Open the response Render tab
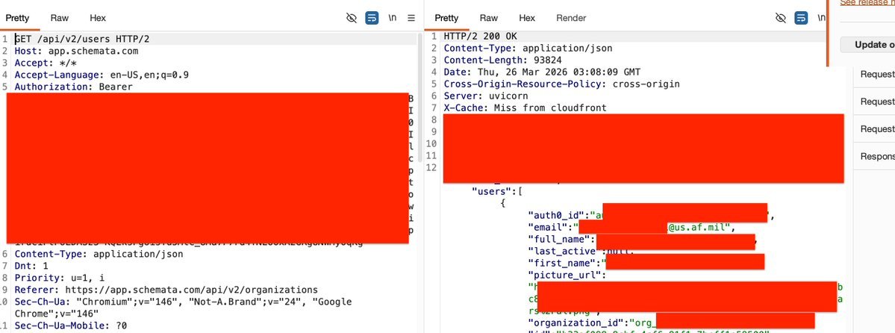Viewport: 895px width, 333px height. tap(571, 18)
